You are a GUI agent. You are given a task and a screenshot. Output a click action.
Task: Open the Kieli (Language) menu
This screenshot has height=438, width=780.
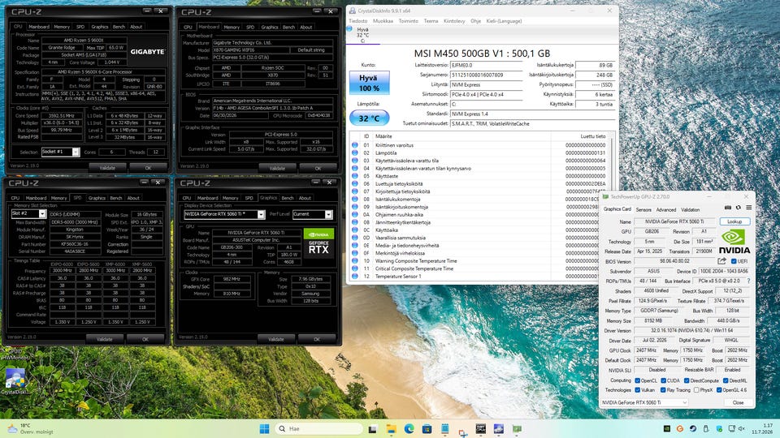pos(504,21)
